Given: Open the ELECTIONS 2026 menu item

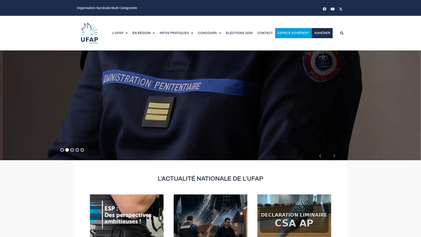Looking at the screenshot, I should pos(239,33).
